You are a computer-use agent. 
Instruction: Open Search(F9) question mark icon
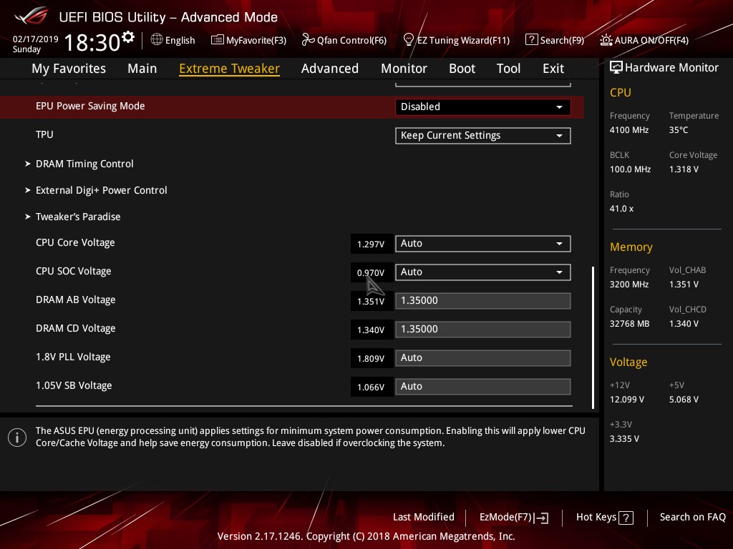532,40
